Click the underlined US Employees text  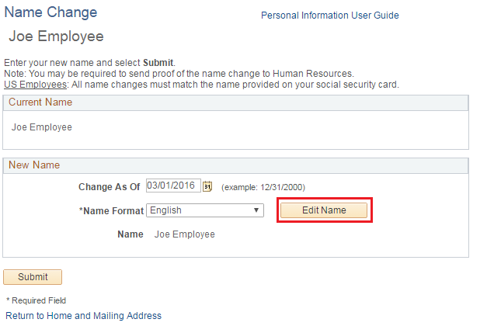(x=35, y=84)
